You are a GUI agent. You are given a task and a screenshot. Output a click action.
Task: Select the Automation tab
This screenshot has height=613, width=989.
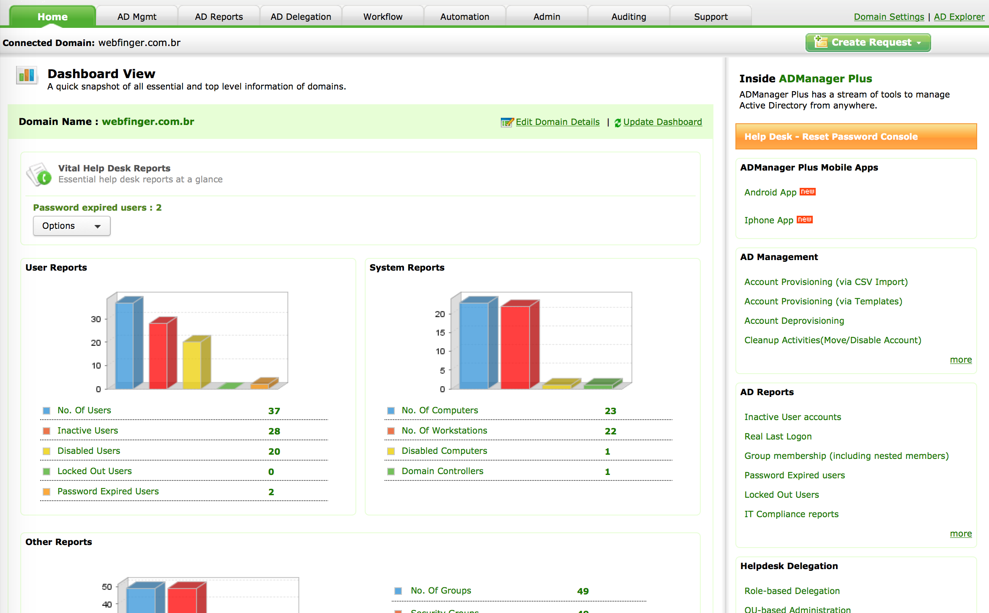pyautogui.click(x=465, y=16)
